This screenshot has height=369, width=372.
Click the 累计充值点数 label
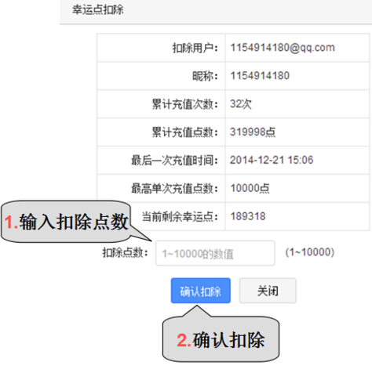click(x=184, y=132)
